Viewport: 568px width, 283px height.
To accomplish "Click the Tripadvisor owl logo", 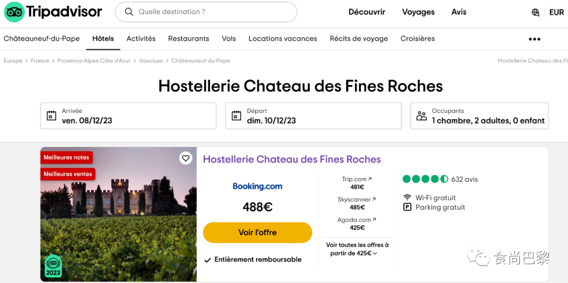I will [14, 12].
